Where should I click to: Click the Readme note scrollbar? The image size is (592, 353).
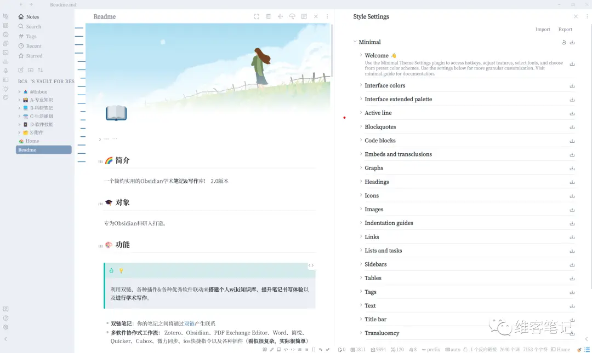pyautogui.click(x=332, y=50)
